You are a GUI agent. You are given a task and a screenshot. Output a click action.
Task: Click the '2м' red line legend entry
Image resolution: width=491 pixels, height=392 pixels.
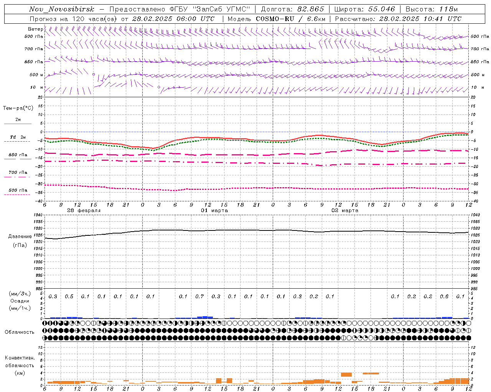18,119
